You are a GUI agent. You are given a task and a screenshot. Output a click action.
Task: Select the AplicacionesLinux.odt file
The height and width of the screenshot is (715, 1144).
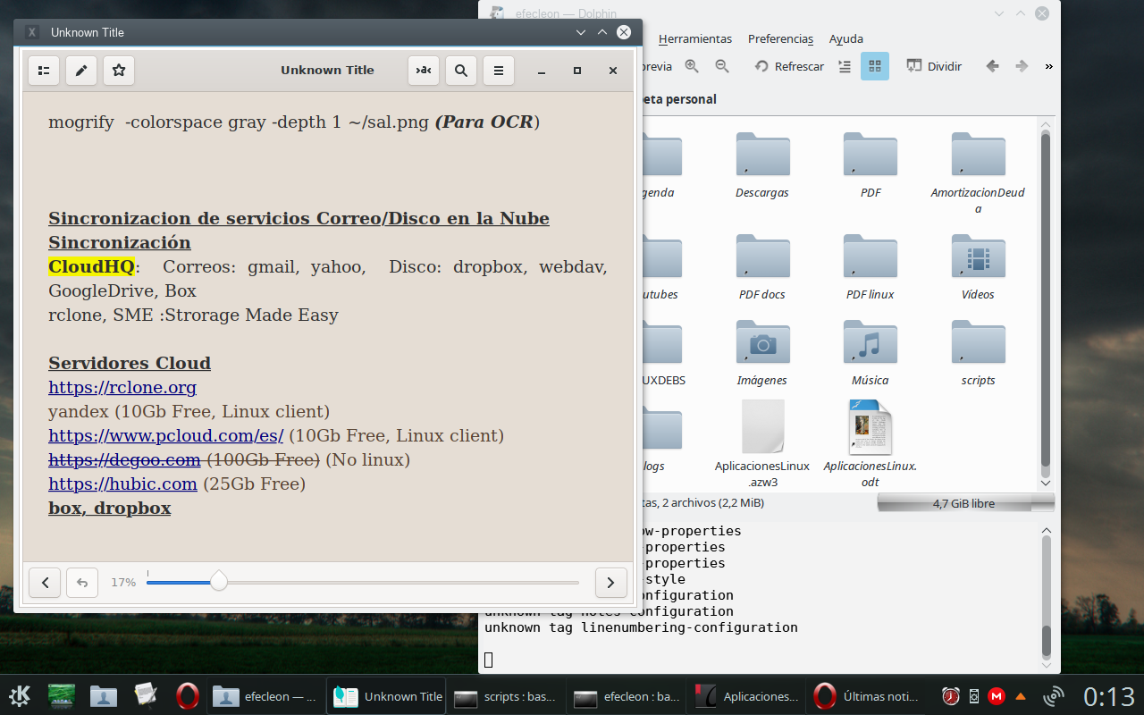click(871, 444)
